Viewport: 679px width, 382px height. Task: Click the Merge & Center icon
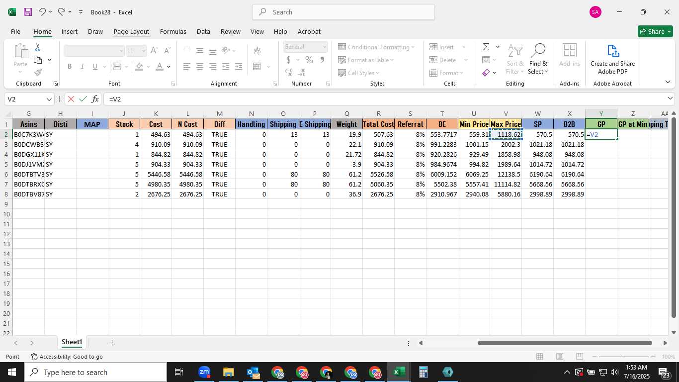(256, 66)
